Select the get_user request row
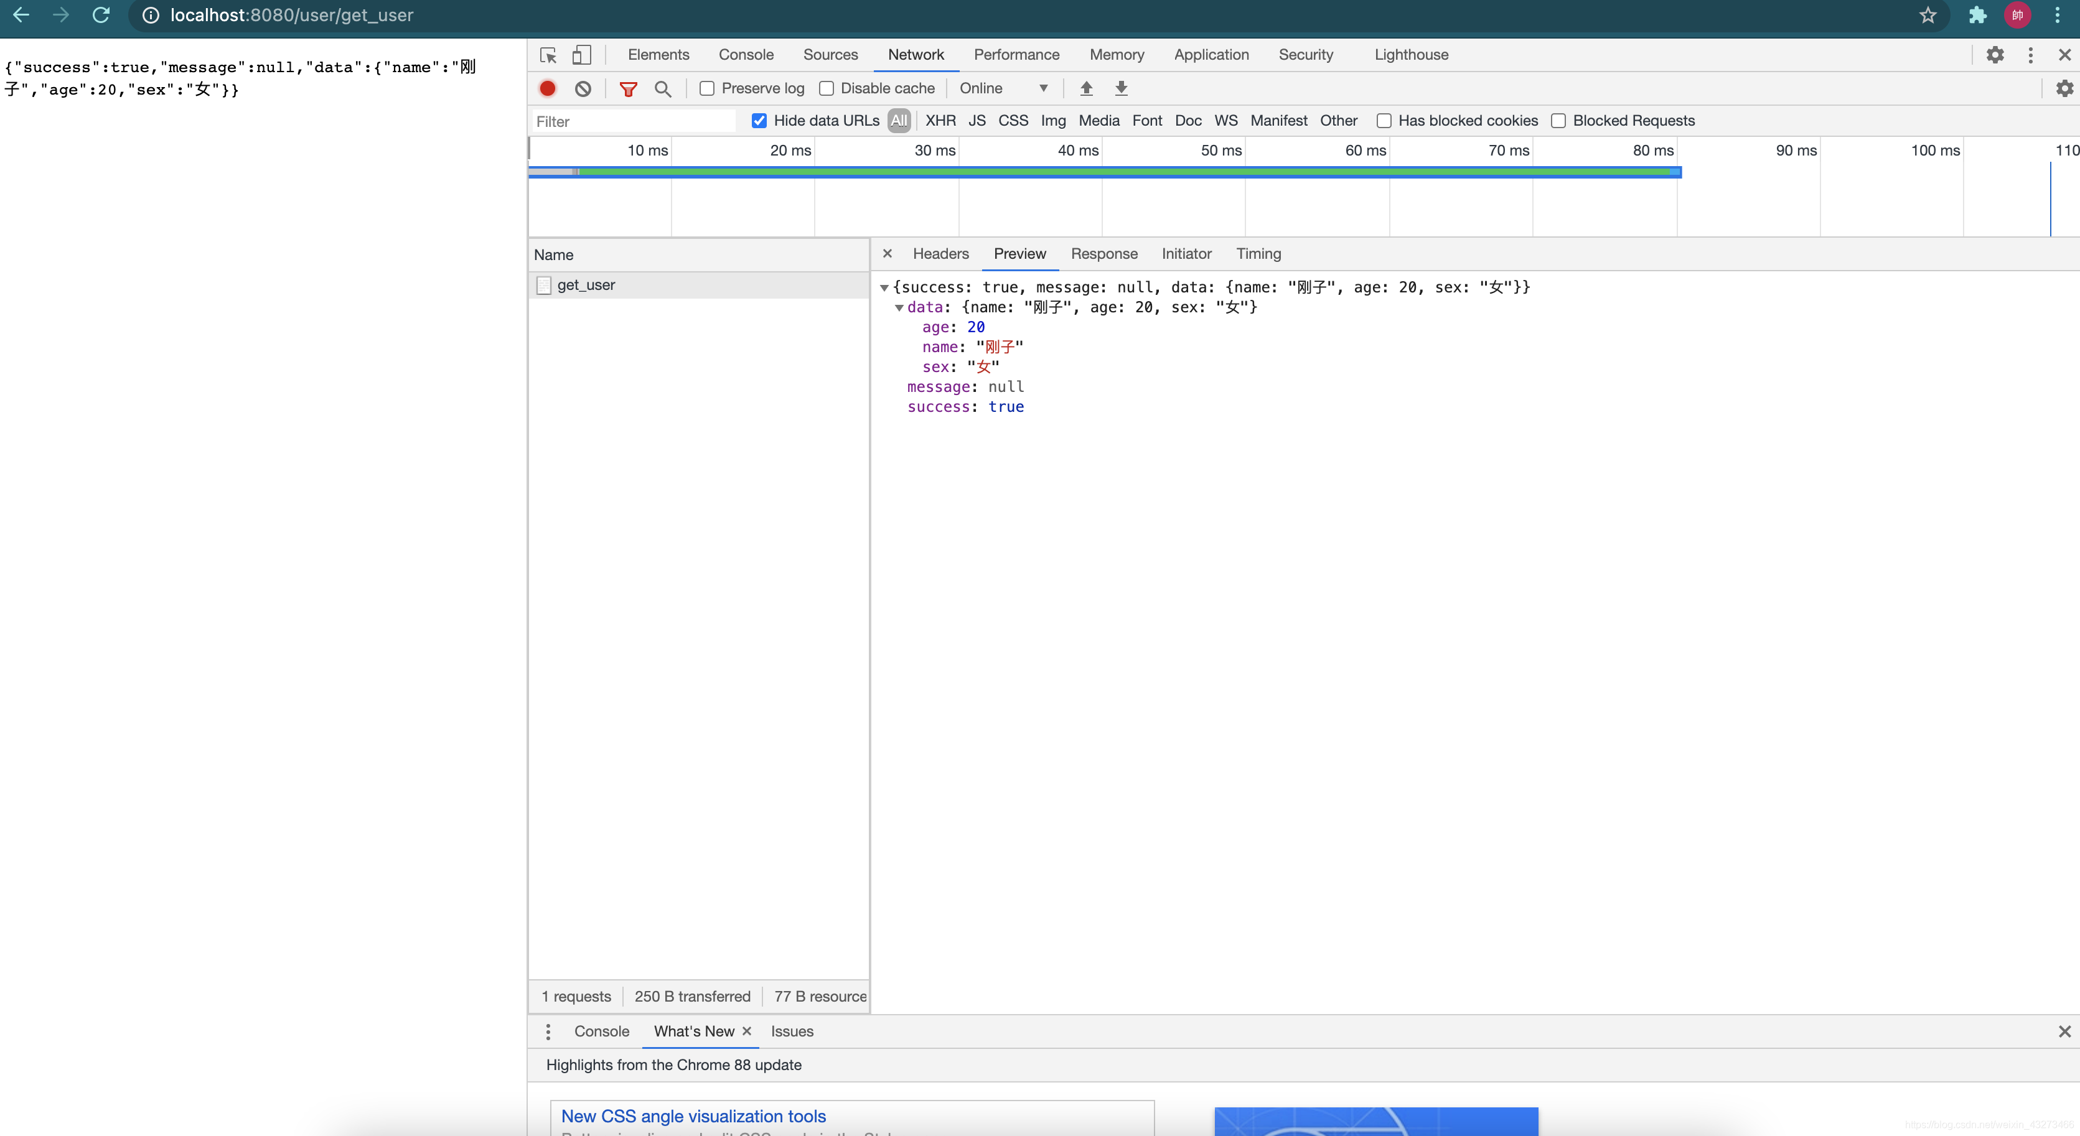 [698, 285]
